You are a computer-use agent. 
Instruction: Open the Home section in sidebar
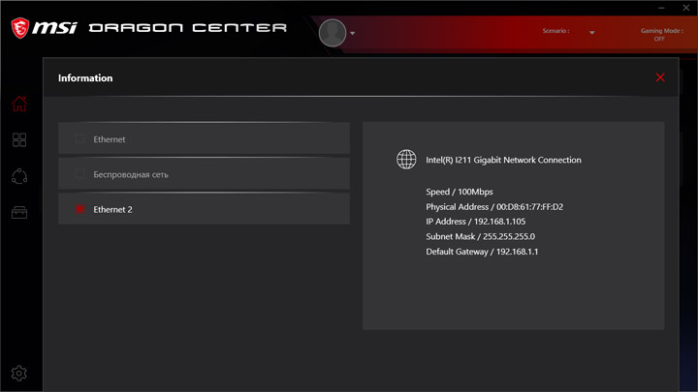click(19, 104)
